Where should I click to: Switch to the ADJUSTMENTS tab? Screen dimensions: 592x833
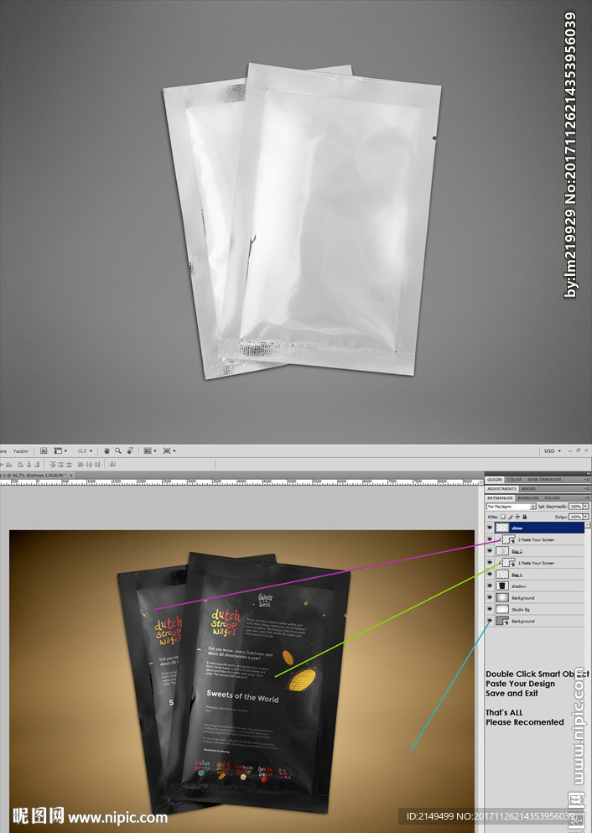[501, 489]
